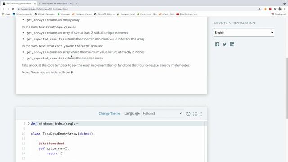Open the profile avatar in the browser toolbar
The width and height of the screenshot is (288, 162).
pos(280,9)
